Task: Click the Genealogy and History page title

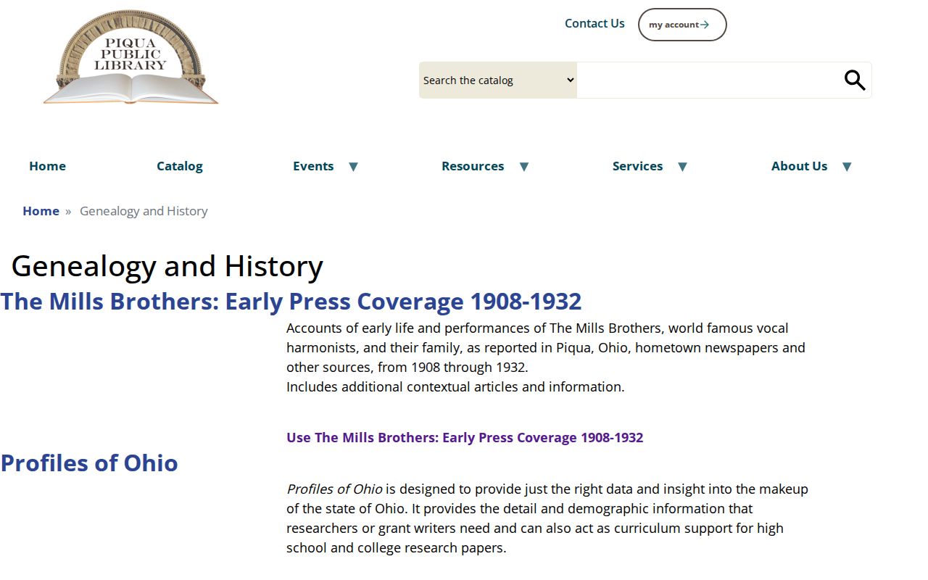Action: coord(167,266)
